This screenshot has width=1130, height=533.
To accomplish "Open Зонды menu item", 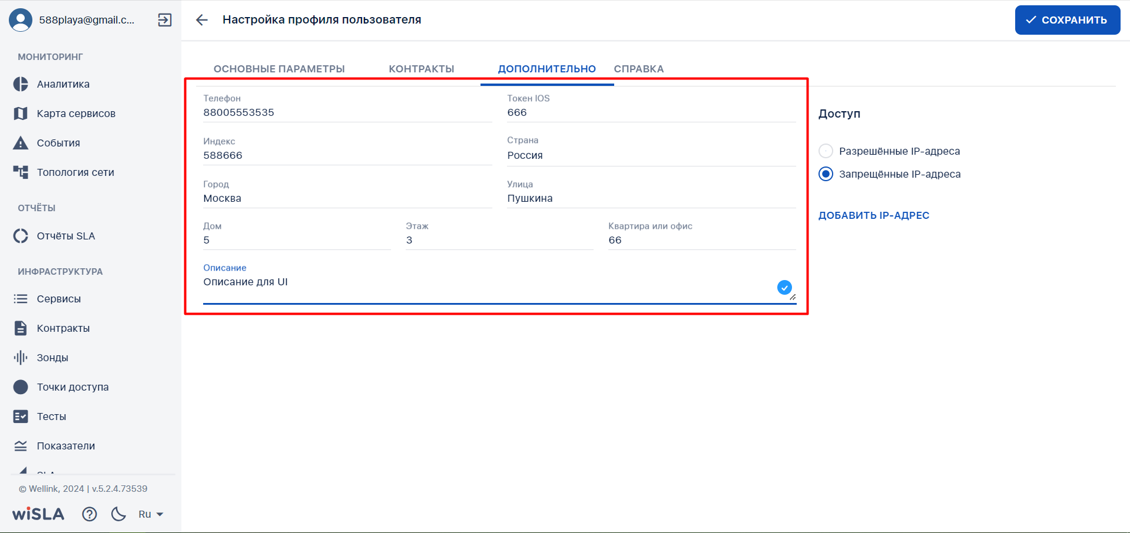I will point(52,358).
